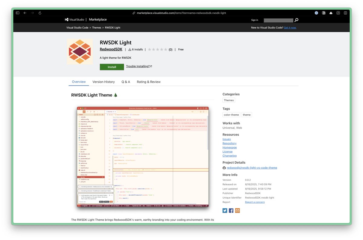Click the theme preview screenshot image
Image resolution: width=363 pixels, height=240 pixels.
click(x=143, y=157)
